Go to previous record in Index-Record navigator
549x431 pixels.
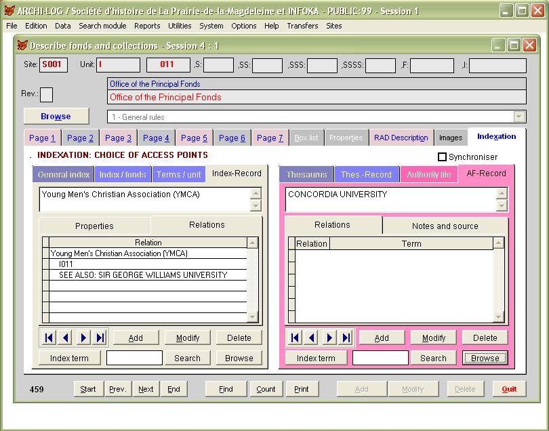point(66,337)
